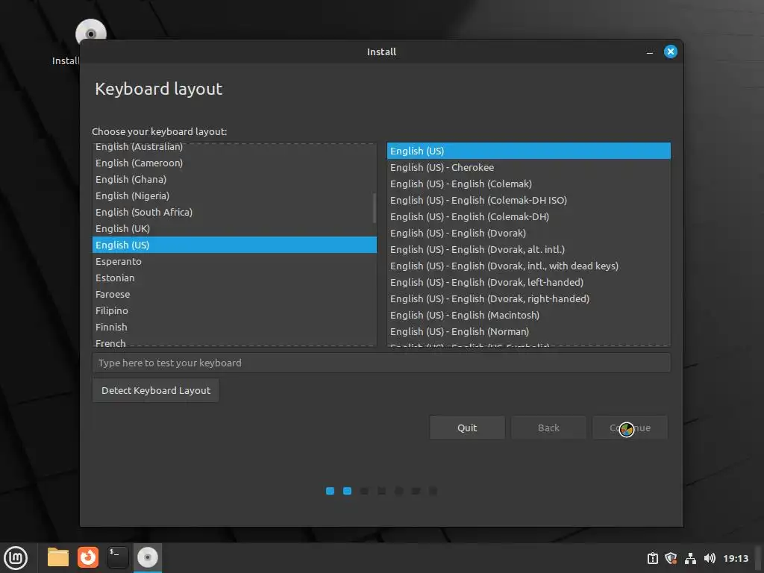The width and height of the screenshot is (764, 573).
Task: Click the Continue button
Action: [x=630, y=428]
